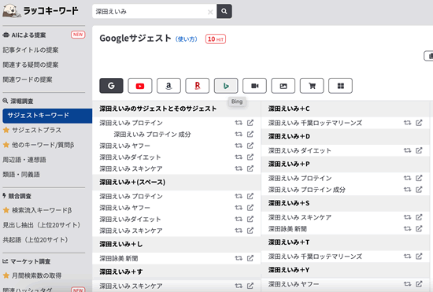Open 見出し抽出（上位20サイト） in sidebar

pyautogui.click(x=42, y=225)
